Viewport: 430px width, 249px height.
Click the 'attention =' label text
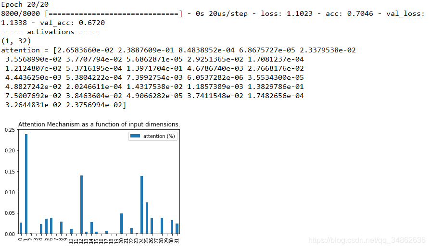coord(25,50)
